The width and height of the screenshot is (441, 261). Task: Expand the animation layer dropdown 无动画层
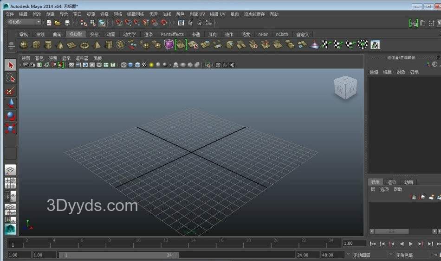click(x=367, y=255)
